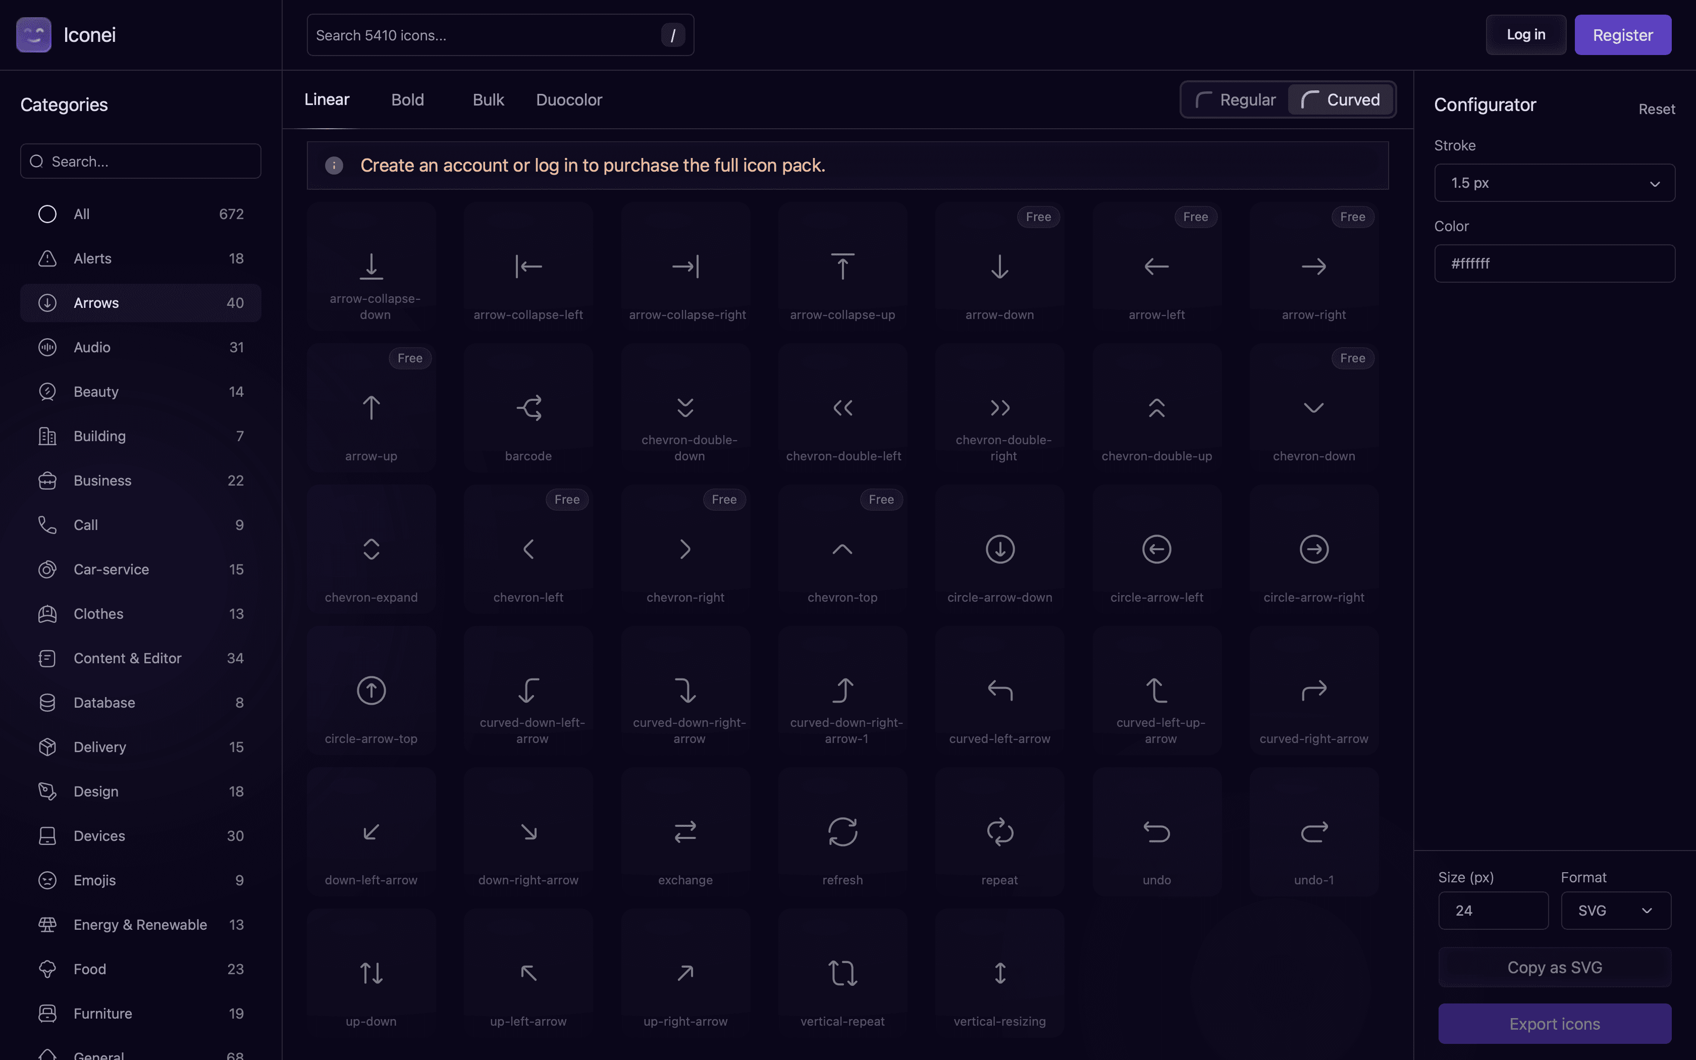Select the refresh icon tile
The image size is (1696, 1060).
tap(842, 831)
